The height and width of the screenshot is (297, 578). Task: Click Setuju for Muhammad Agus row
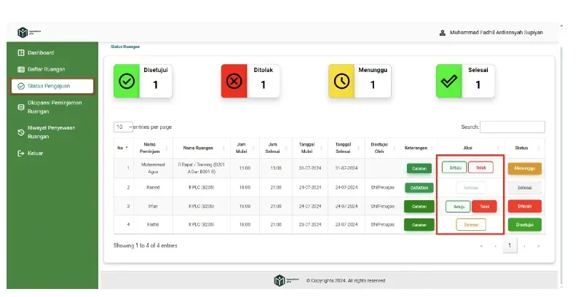tap(454, 167)
